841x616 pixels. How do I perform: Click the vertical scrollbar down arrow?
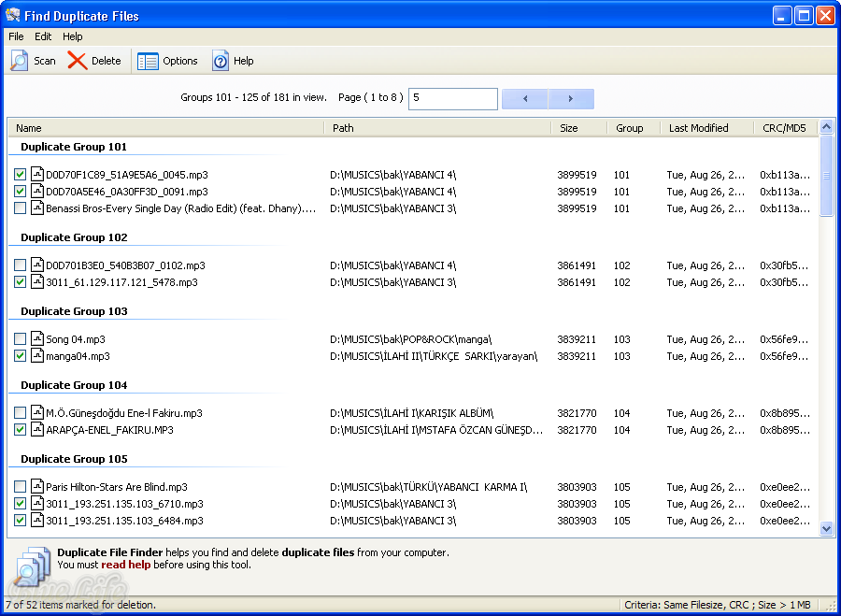(x=826, y=528)
